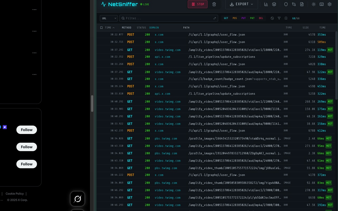Screen dimensions: 338x211
Task: Sort by TYPE column header
Action: point(289,28)
